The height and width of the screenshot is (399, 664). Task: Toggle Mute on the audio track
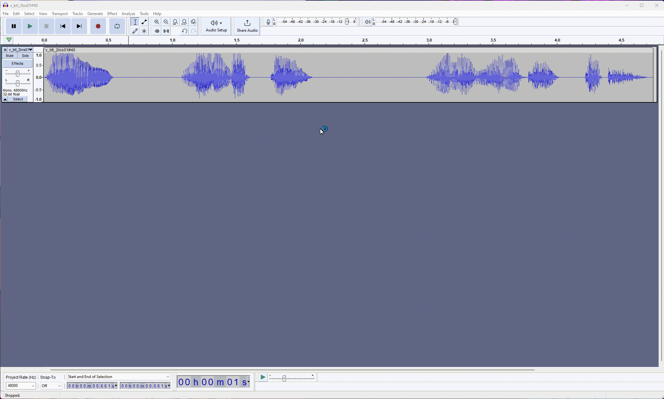click(9, 56)
